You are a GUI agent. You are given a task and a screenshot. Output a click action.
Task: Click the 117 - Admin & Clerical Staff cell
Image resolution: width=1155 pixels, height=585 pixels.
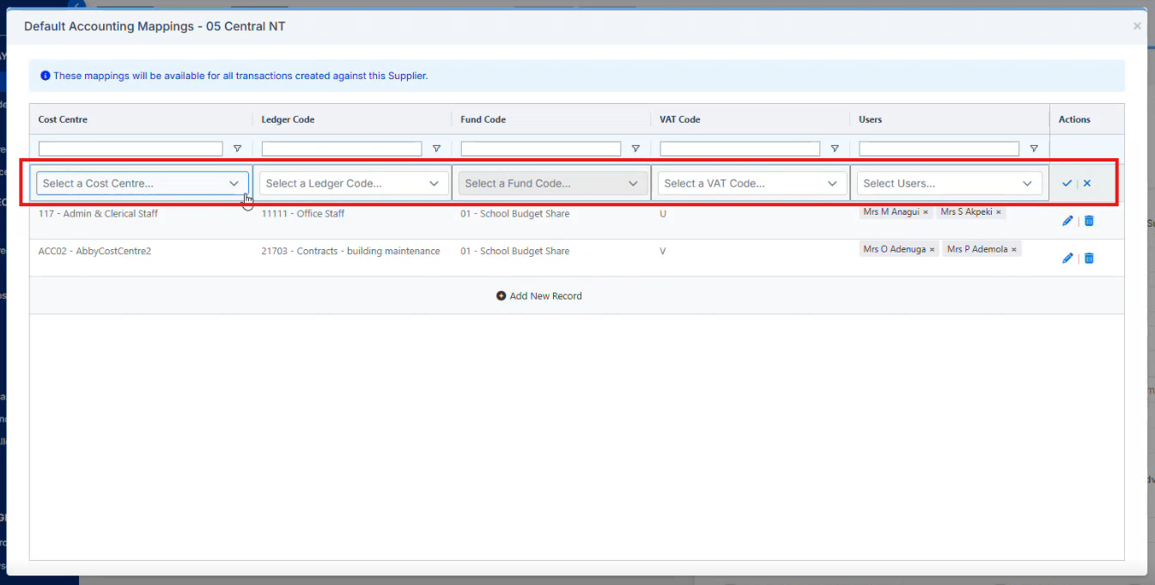click(x=99, y=213)
